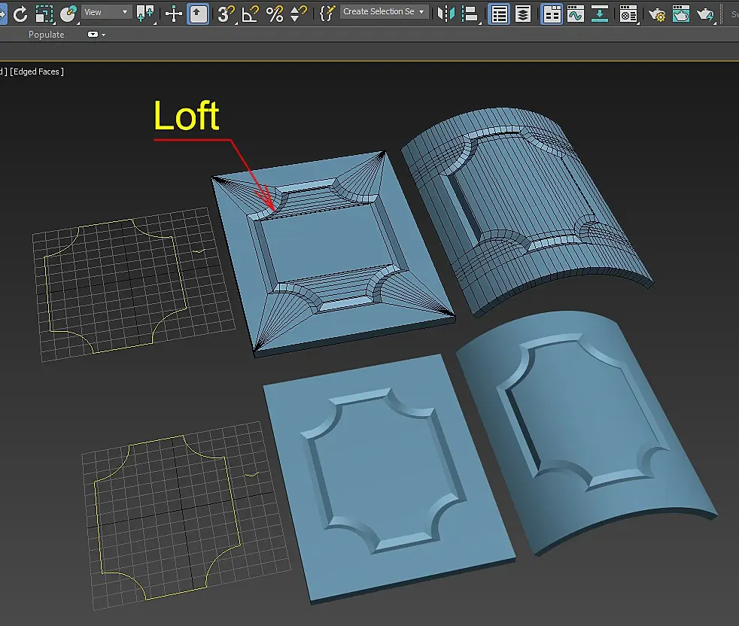739x626 pixels.
Task: Expand the View coordinate system dropdown
Action: click(x=106, y=12)
